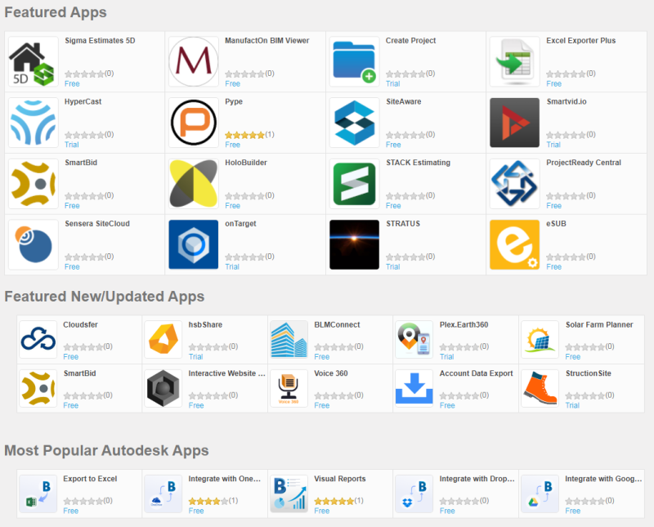This screenshot has width=654, height=527.
Task: Click star rating for Integrate with One...
Action: (208, 501)
